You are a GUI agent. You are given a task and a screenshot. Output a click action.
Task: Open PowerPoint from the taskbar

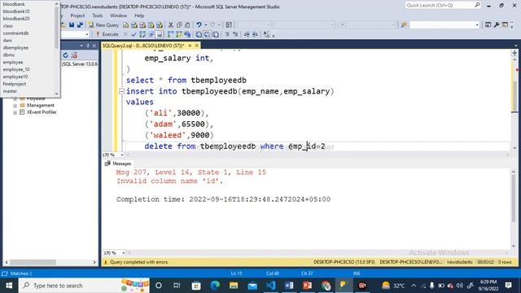pyautogui.click(x=308, y=286)
